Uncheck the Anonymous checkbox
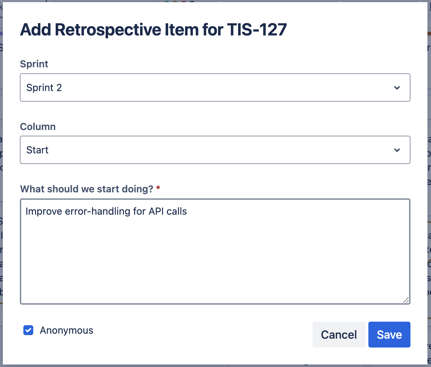 pyautogui.click(x=28, y=330)
